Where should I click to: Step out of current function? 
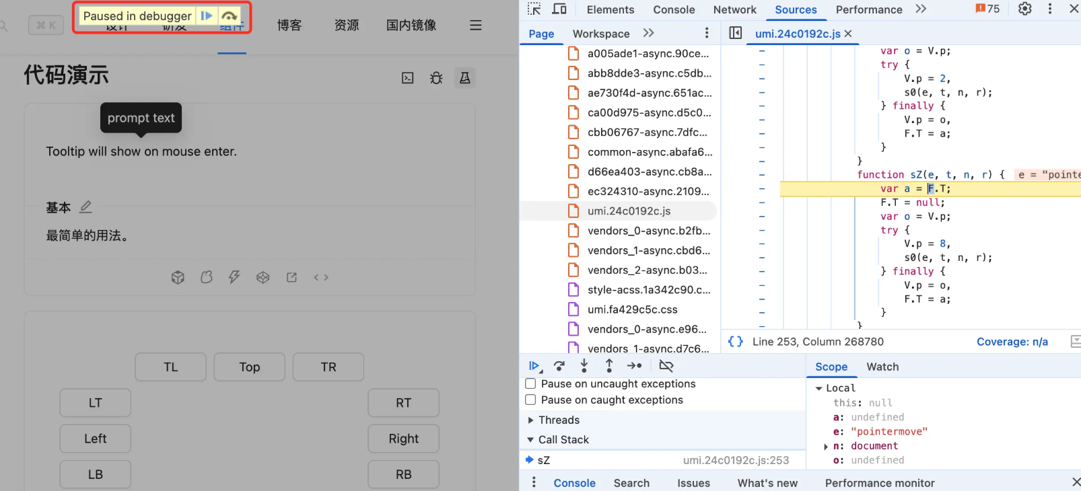609,366
